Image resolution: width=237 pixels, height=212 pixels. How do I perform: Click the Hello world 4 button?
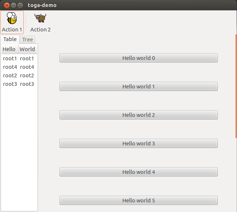pos(138,172)
